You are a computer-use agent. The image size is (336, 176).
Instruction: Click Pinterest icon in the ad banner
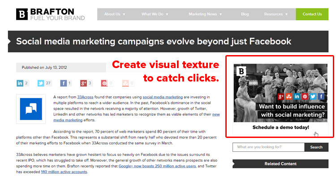point(305,97)
